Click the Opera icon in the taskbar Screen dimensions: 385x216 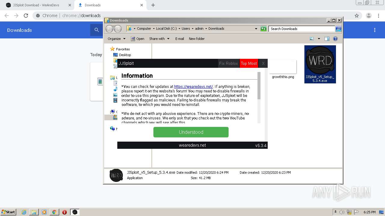(64, 212)
